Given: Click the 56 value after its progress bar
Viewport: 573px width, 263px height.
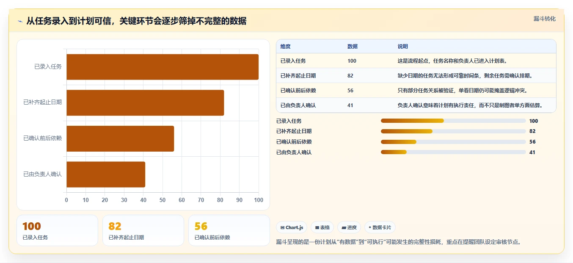Looking at the screenshot, I should [x=532, y=142].
